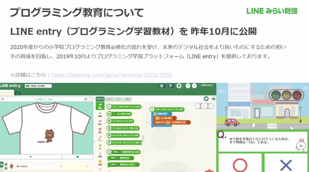Viewport: 309px width, 172px height.
Task: Remove the ぼくブラウン object with x
Action: click(x=87, y=167)
